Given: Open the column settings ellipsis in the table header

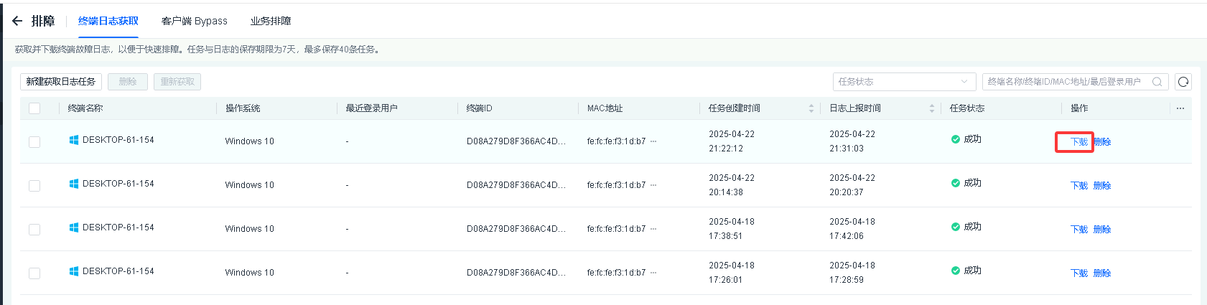Looking at the screenshot, I should point(1180,108).
